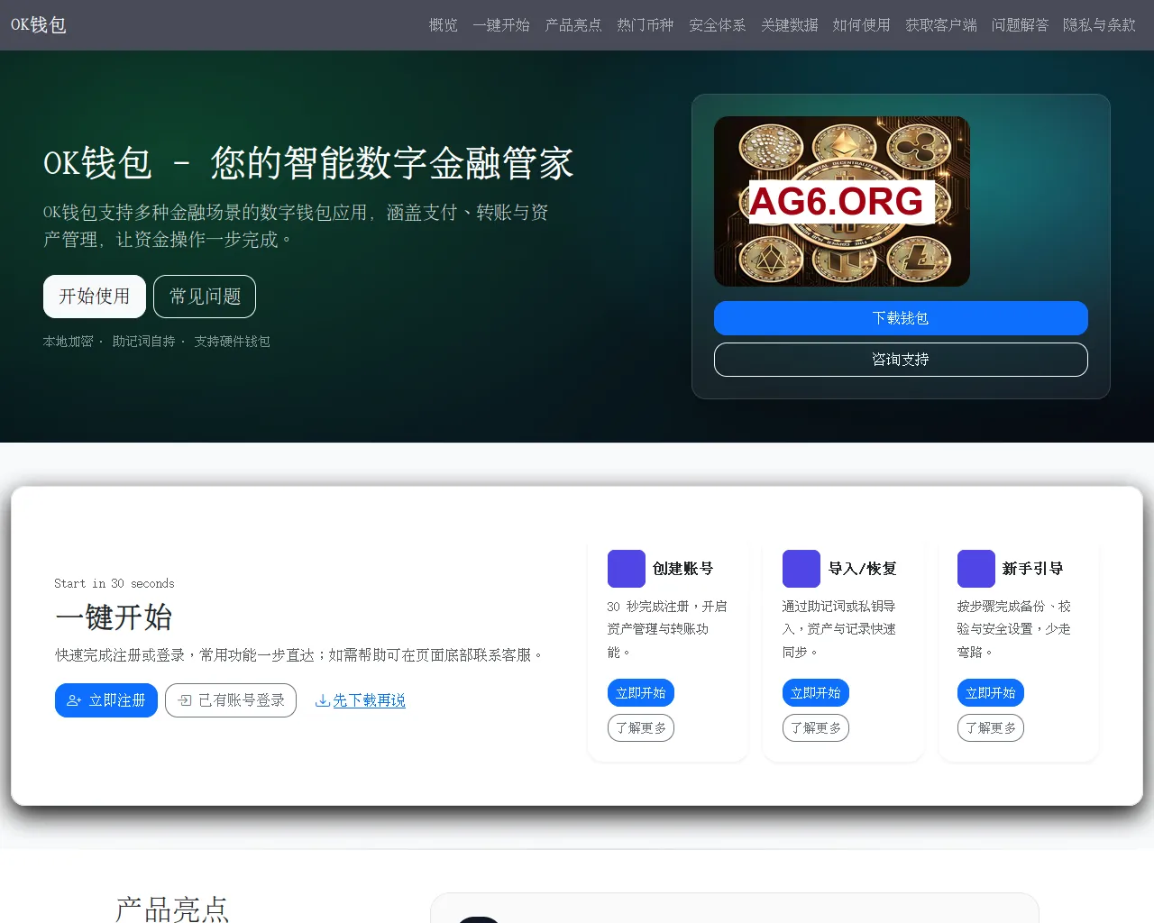Screen dimensions: 1154x923
Task: Click the white 开始使用 hero button
Action: 95,297
